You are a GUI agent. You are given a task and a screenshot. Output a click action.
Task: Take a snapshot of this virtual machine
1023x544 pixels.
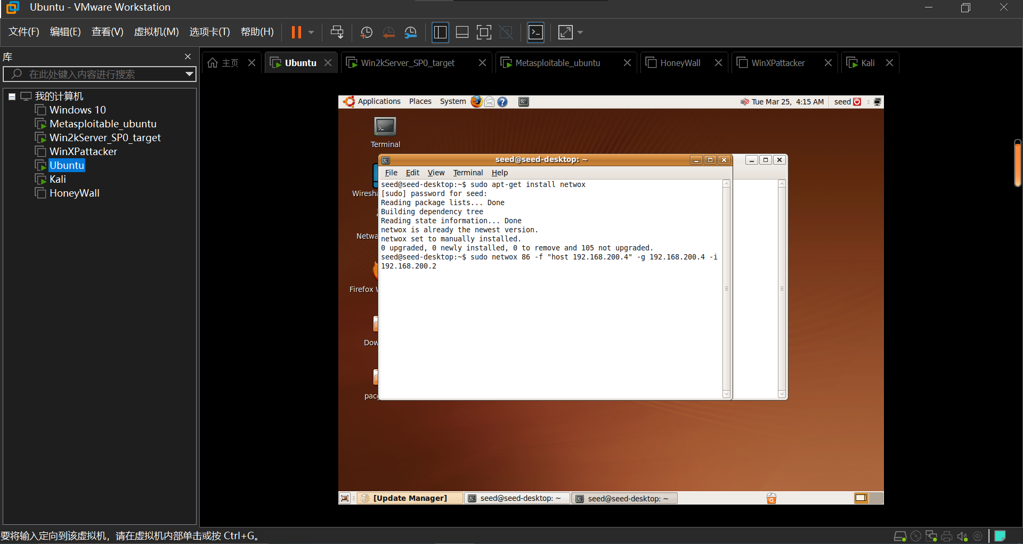[367, 33]
